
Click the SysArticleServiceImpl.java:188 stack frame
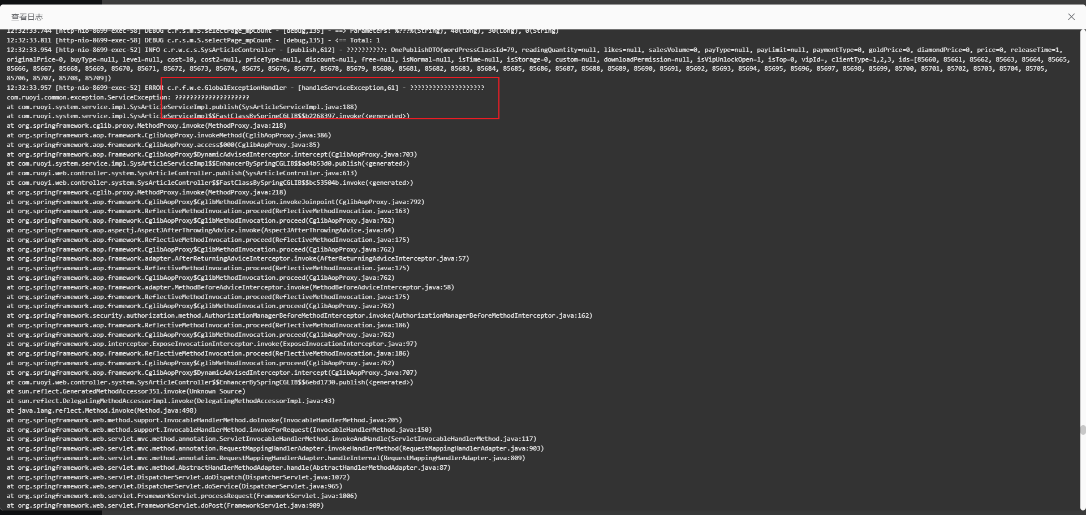pyautogui.click(x=182, y=107)
